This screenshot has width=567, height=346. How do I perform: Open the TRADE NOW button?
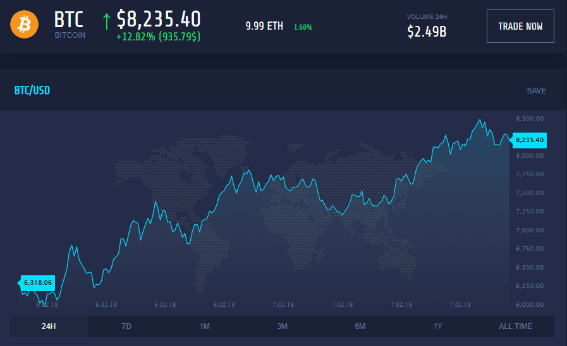click(x=520, y=27)
